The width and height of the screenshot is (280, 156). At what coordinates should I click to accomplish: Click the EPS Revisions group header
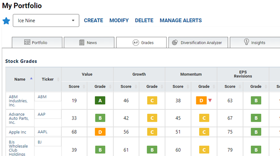(x=243, y=74)
